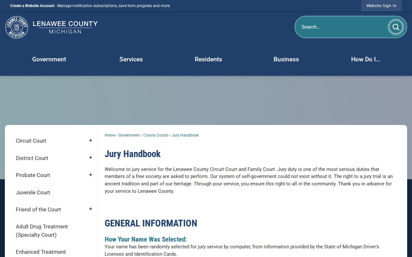Open Enhanced Treatment sidebar link

coord(41,252)
